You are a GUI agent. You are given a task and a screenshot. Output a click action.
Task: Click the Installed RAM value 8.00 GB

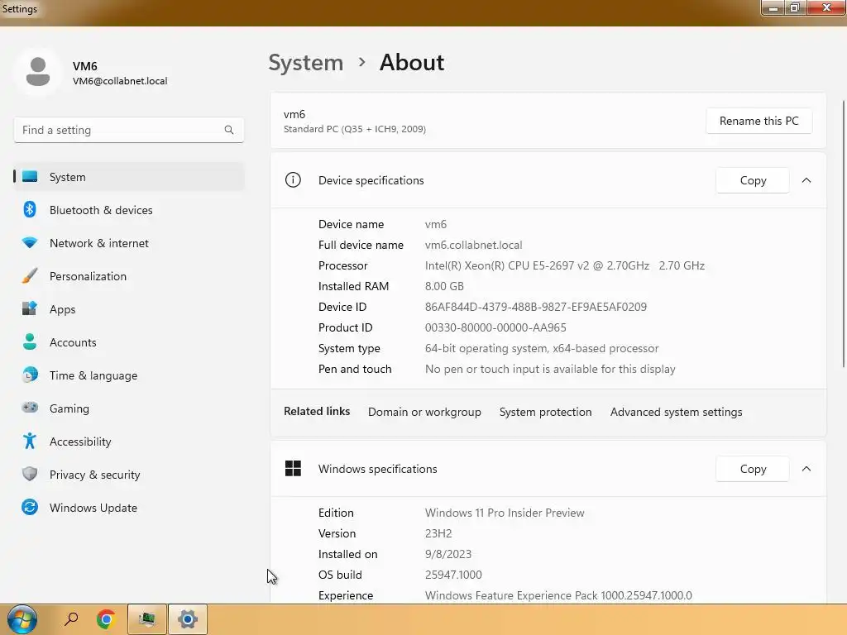[x=444, y=286]
